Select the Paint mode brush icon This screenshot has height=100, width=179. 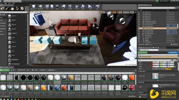pos(7,8)
